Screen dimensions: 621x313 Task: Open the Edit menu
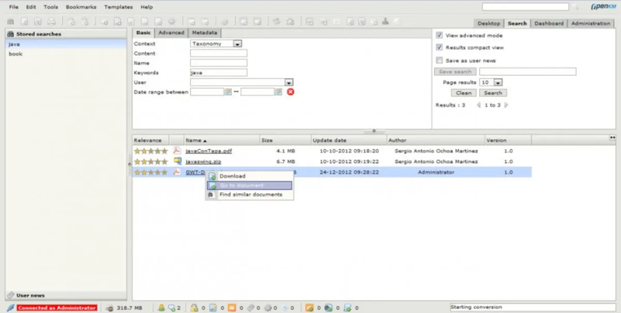coord(31,7)
